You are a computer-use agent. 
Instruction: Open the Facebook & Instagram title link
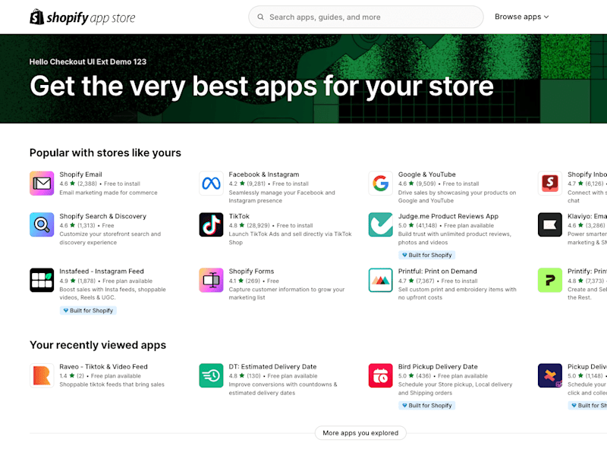pos(263,174)
